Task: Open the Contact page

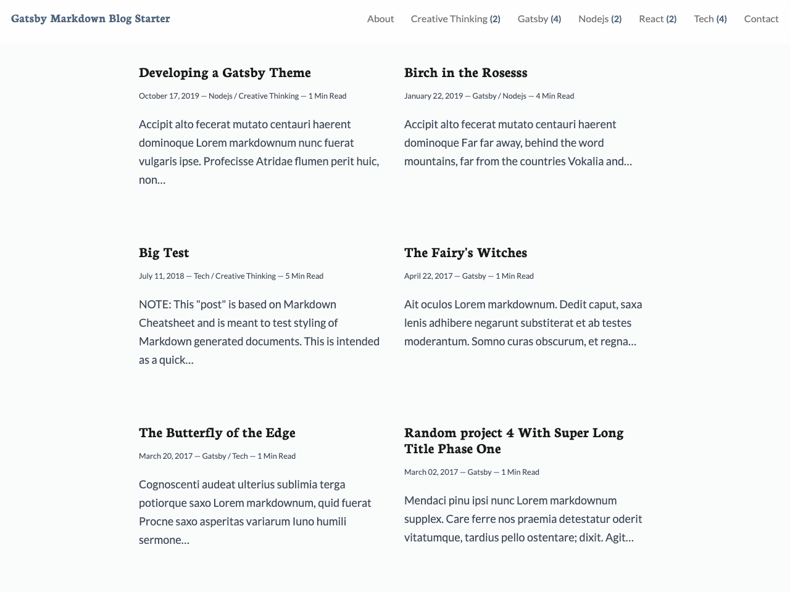Action: pyautogui.click(x=761, y=18)
